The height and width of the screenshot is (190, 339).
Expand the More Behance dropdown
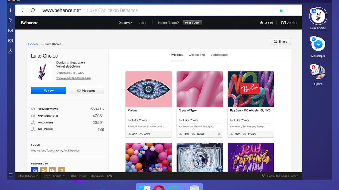point(28,176)
